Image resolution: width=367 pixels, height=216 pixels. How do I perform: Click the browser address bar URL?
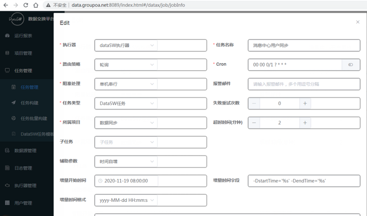click(x=128, y=5)
